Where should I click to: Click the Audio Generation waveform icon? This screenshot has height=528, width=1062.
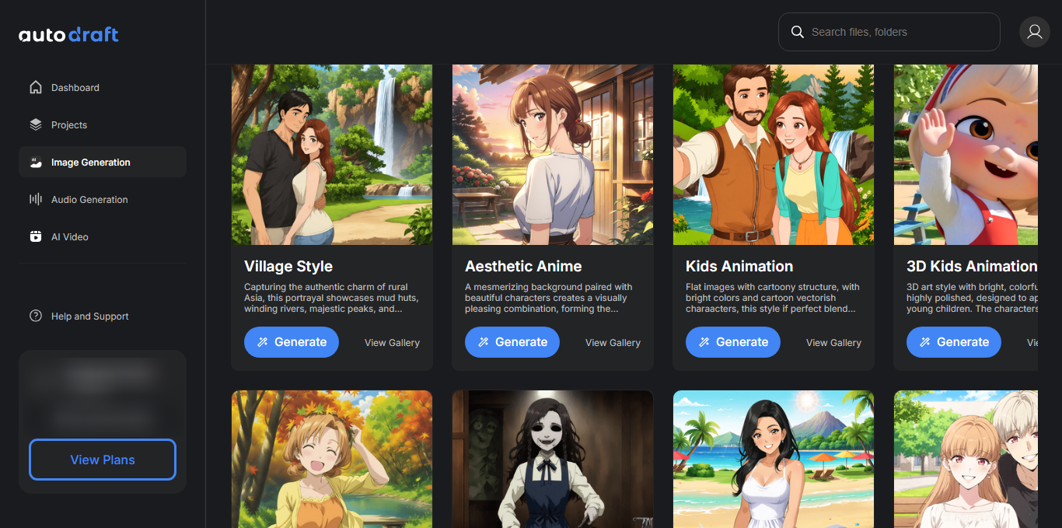(x=35, y=199)
